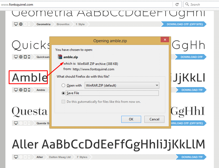Click the desktop monitor icon in Aller row
The width and height of the screenshot is (219, 168).
coord(16,157)
